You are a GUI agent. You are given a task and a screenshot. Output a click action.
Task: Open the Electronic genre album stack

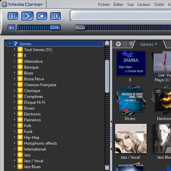coord(161,100)
